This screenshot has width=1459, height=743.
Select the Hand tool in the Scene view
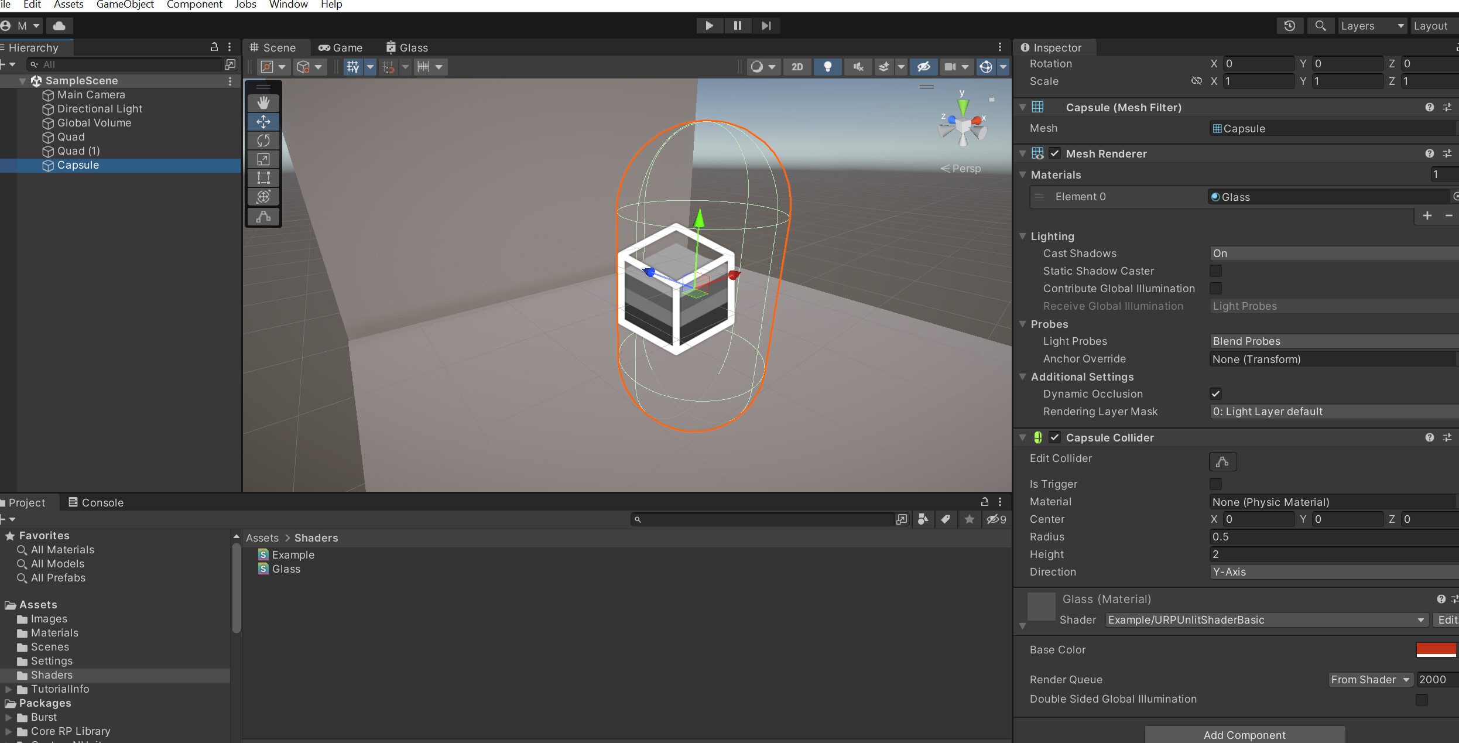(263, 102)
